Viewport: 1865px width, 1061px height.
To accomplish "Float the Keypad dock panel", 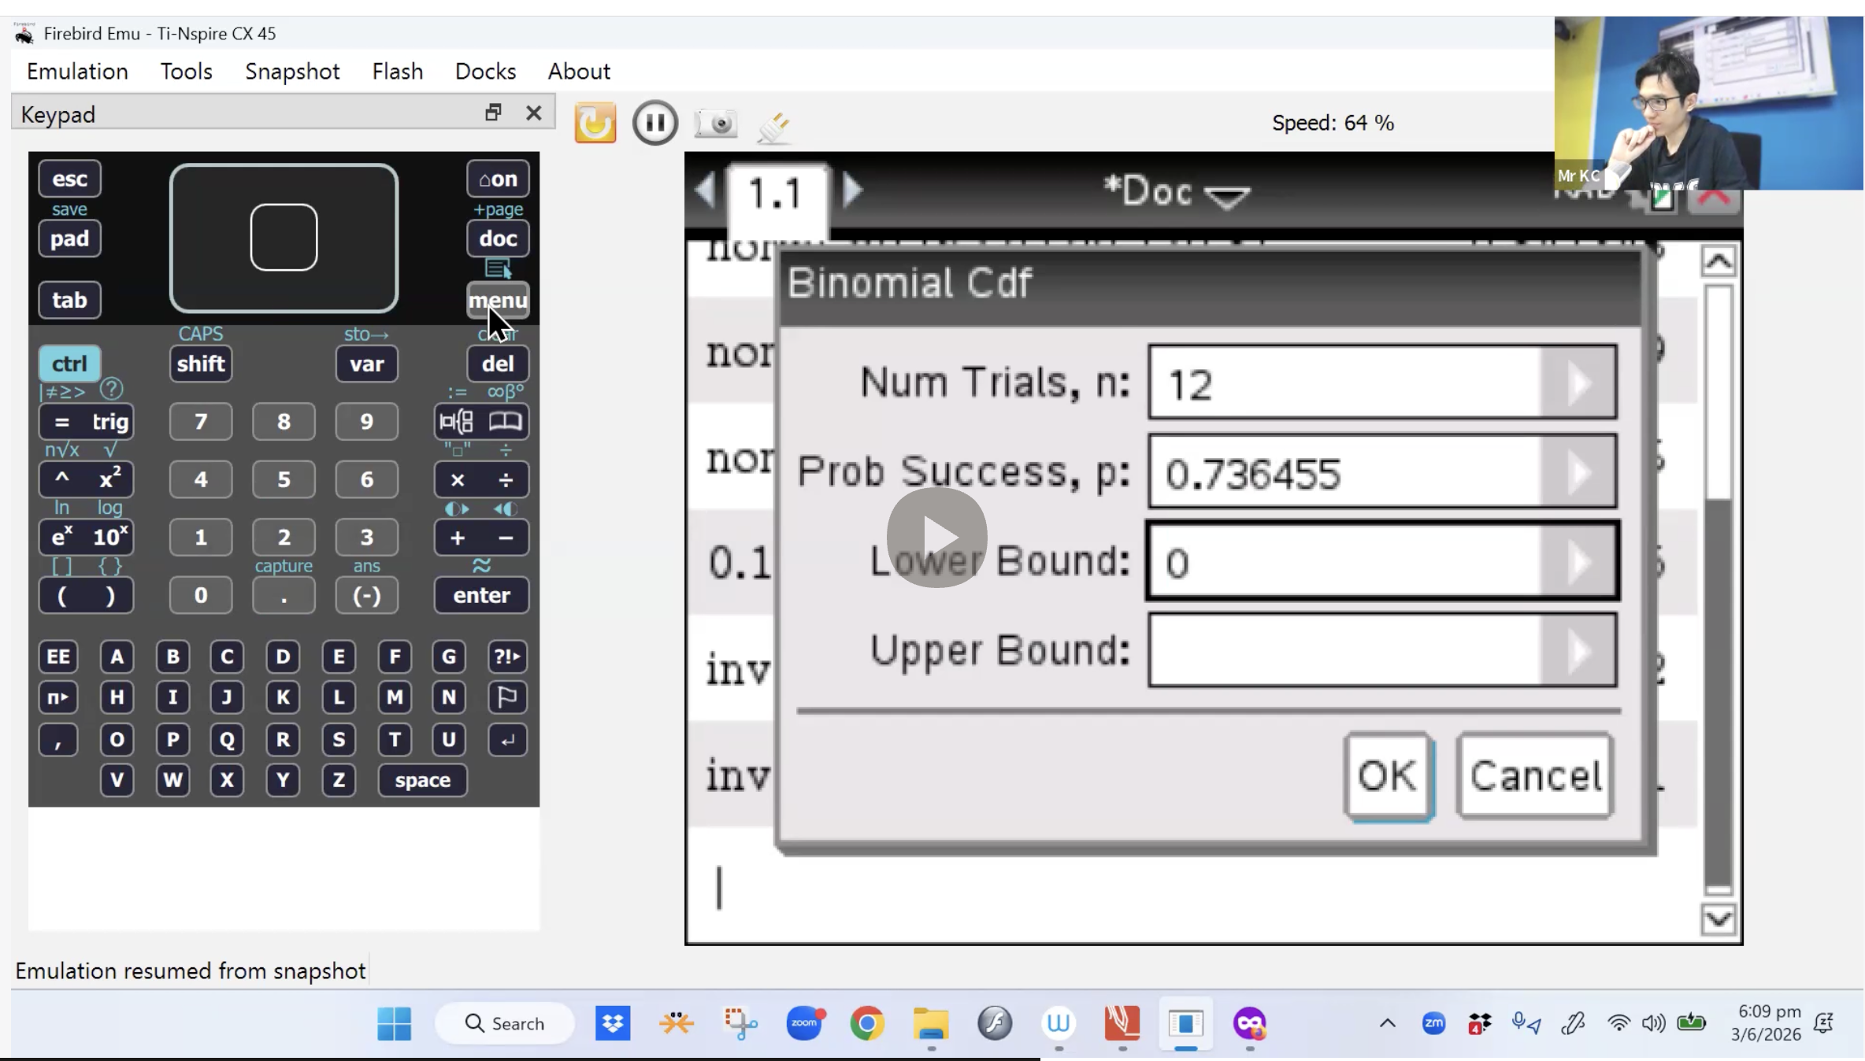I will coord(493,113).
